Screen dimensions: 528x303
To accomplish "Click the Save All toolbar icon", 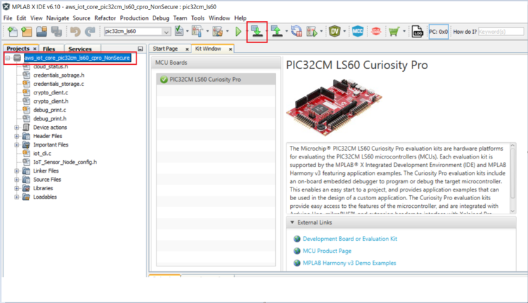I will click(x=56, y=32).
